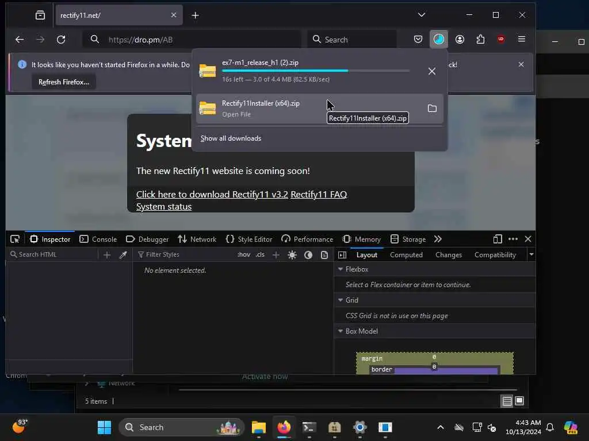Viewport: 589px width, 441px height.
Task: Close the rectify11.net tab
Action: (x=174, y=15)
